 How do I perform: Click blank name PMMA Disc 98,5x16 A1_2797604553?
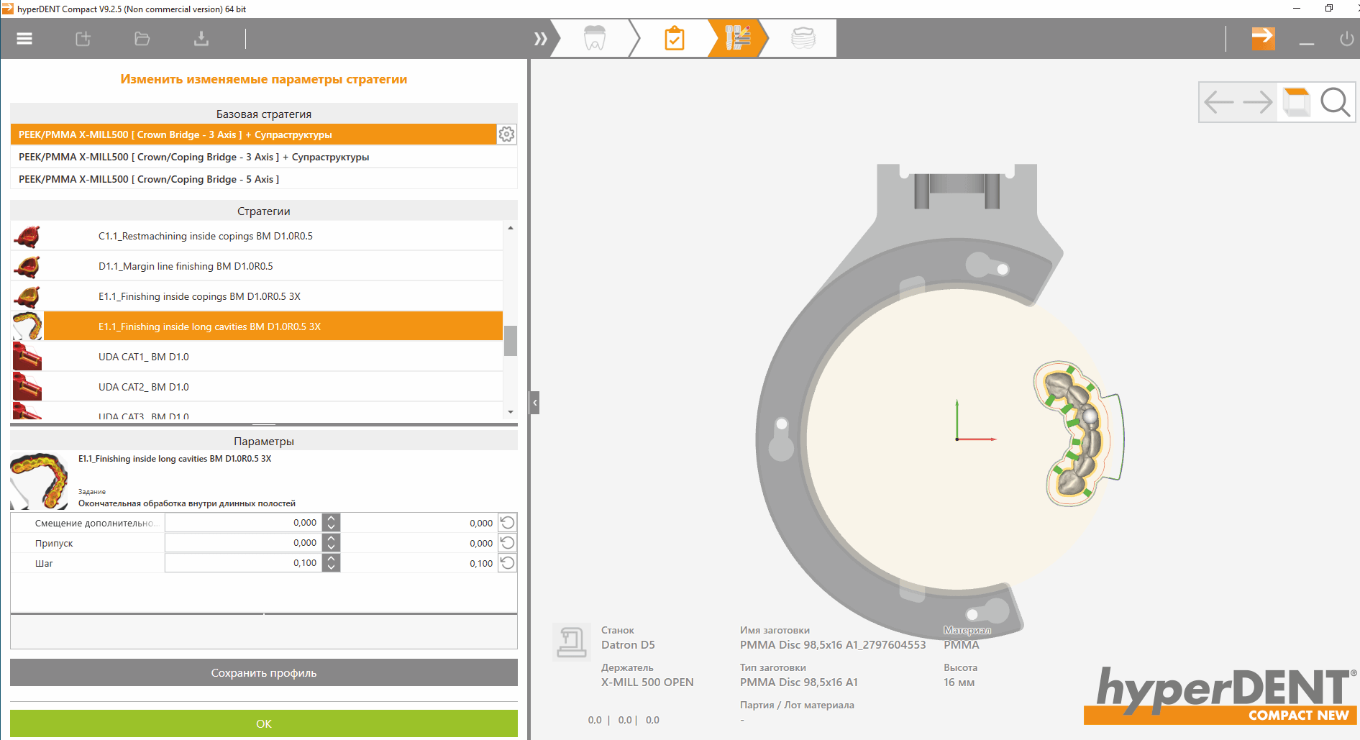pos(833,645)
